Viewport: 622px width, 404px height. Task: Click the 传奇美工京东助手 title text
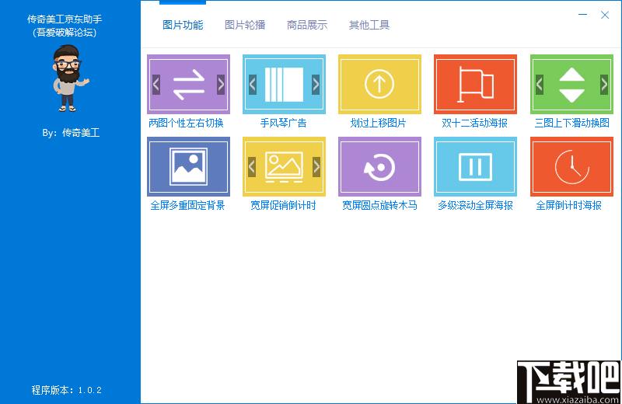click(65, 19)
